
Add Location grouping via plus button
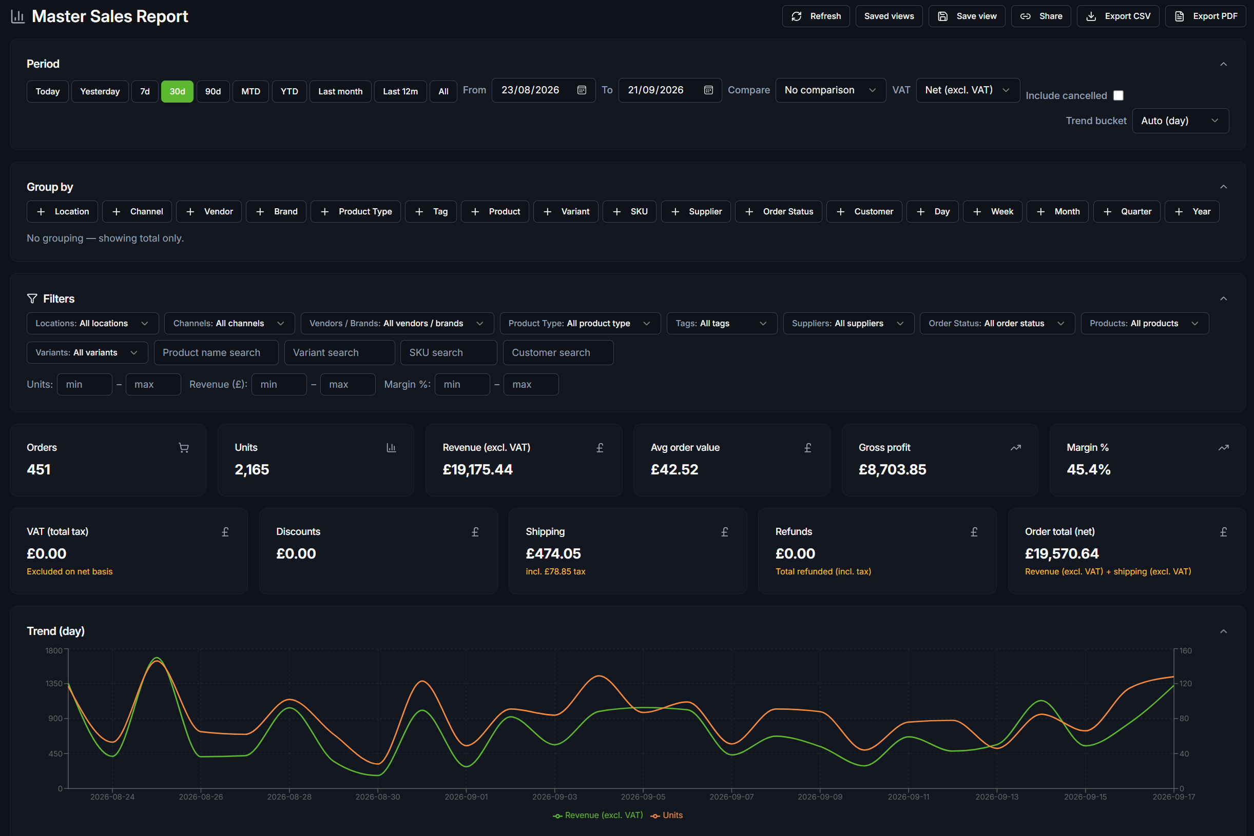(63, 212)
